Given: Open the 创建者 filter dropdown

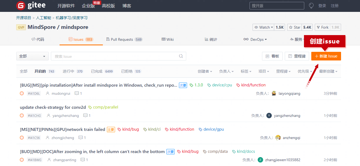Looking at the screenshot, I should (205, 71).
